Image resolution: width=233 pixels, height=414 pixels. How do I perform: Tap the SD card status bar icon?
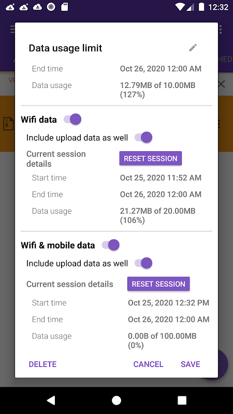coord(64,7)
